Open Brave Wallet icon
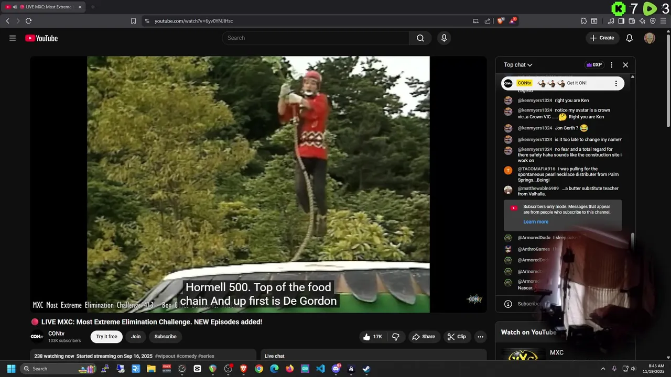This screenshot has height=377, width=671. coord(632,21)
